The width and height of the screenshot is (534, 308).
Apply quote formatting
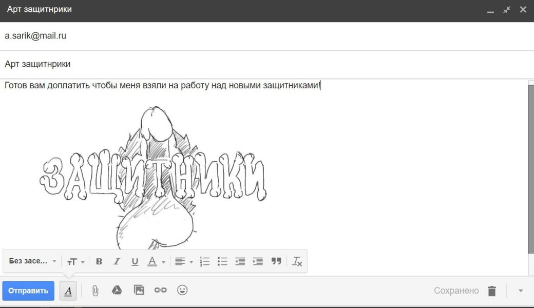pyautogui.click(x=276, y=261)
